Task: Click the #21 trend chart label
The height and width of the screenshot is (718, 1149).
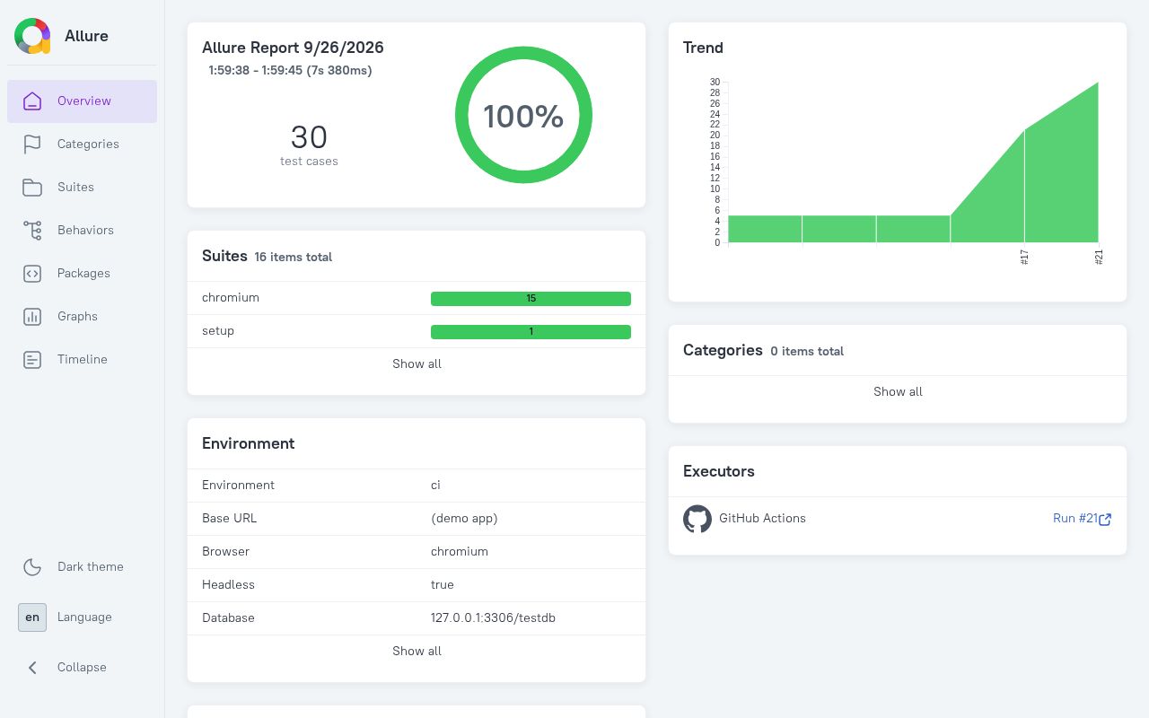Action: (1099, 257)
